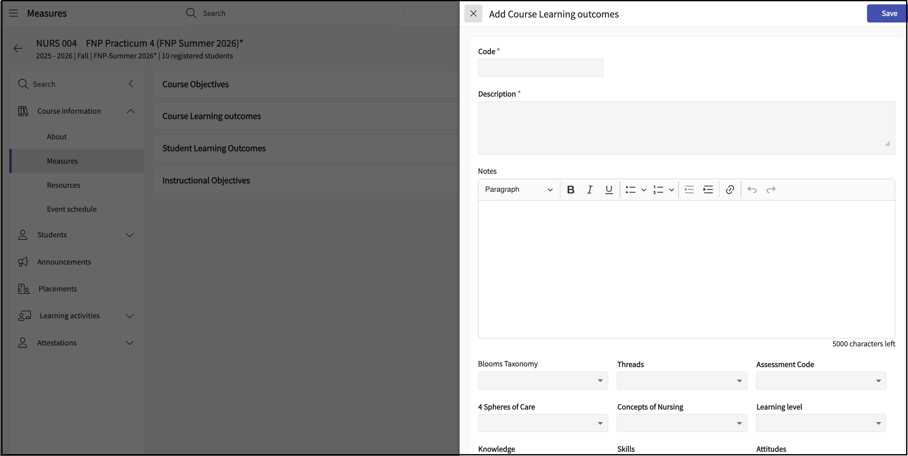The width and height of the screenshot is (908, 456).
Task: Save the new learning outcome
Action: click(x=889, y=13)
